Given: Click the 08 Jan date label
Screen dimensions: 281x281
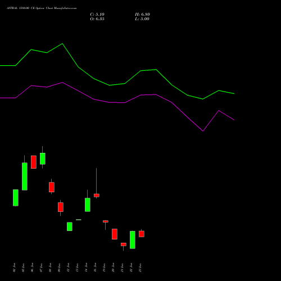Looking at the screenshot, I should pos(51,268).
